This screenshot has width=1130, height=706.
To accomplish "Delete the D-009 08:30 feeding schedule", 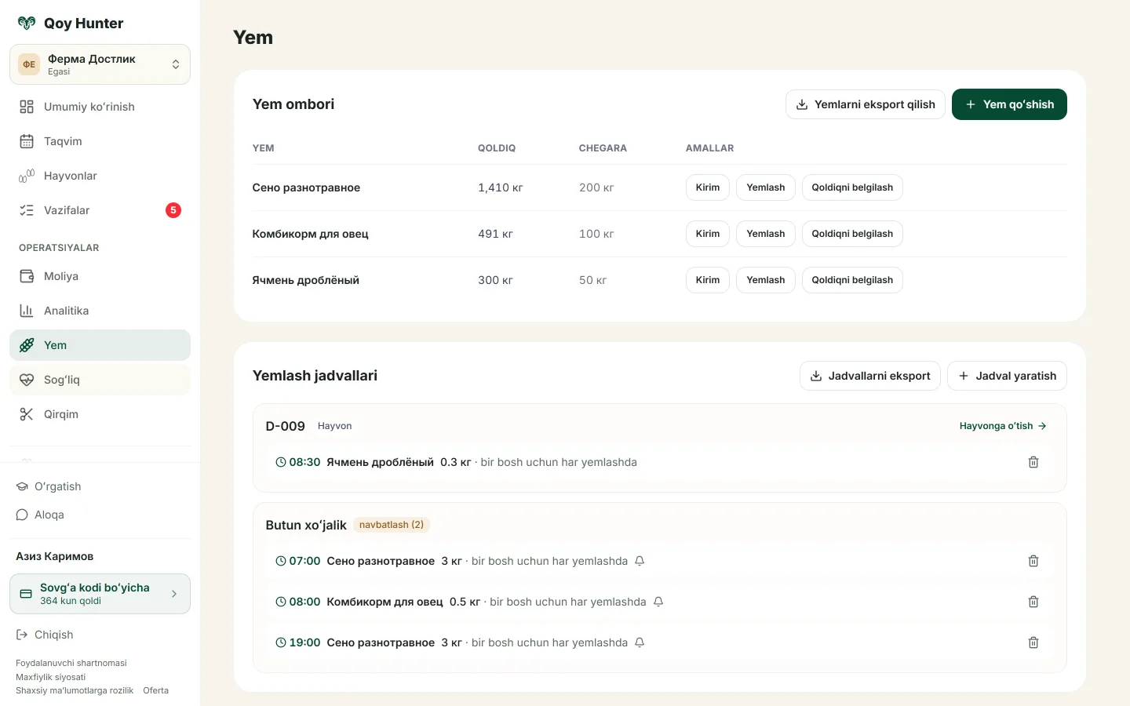I will (x=1033, y=462).
